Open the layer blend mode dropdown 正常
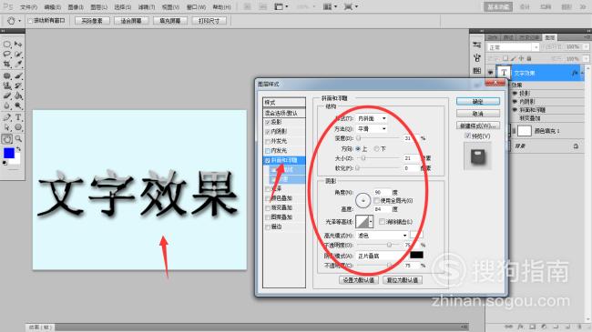The height and width of the screenshot is (332, 592). tap(513, 47)
